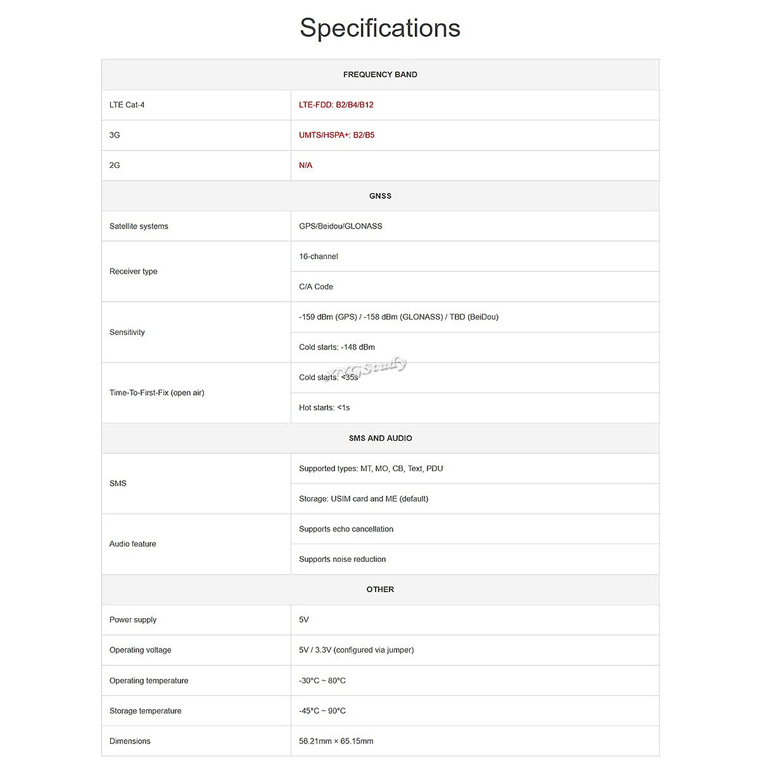The width and height of the screenshot is (760, 760).
Task: Click the 56.21mm × 65.15mm dimensions value
Action: (x=336, y=741)
